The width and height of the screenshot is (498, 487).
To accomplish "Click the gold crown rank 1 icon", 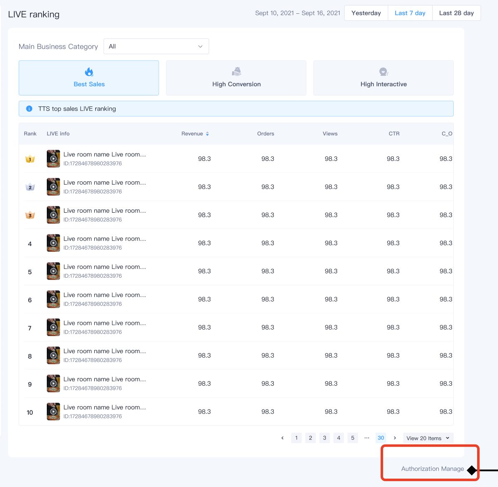I will pyautogui.click(x=30, y=159).
